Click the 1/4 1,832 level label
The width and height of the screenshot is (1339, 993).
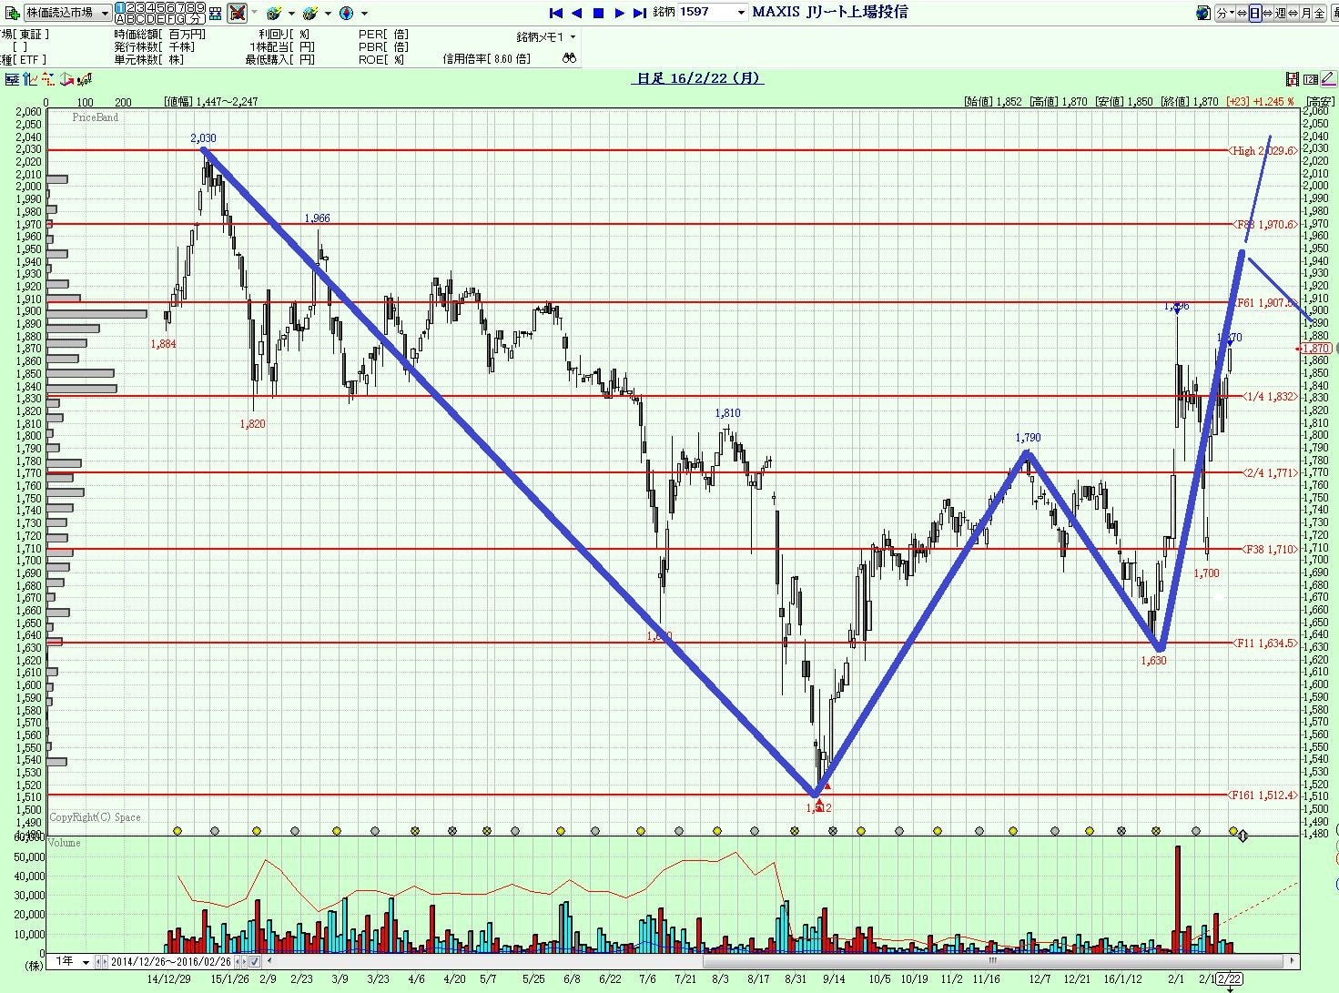(x=1269, y=396)
